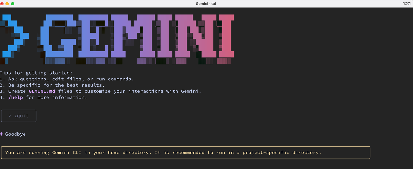Click the yellow minimize window button
The height and width of the screenshot is (169, 413).
7,4
